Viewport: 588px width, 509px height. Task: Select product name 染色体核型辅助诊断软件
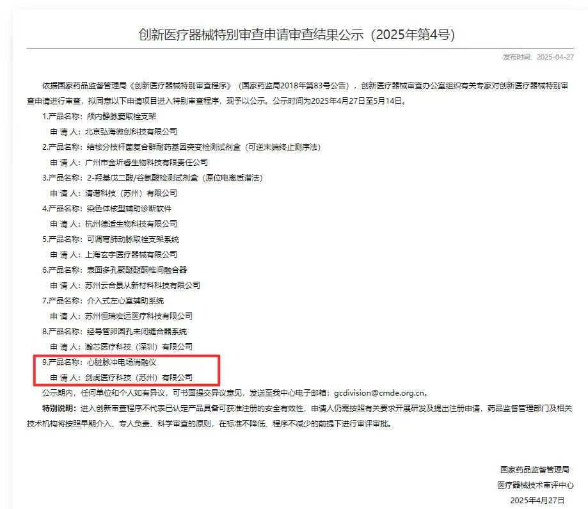[x=129, y=209]
